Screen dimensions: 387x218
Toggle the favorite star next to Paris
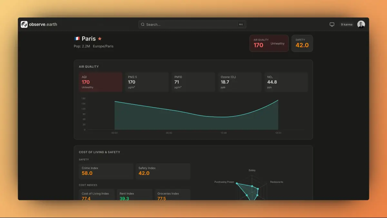point(100,39)
